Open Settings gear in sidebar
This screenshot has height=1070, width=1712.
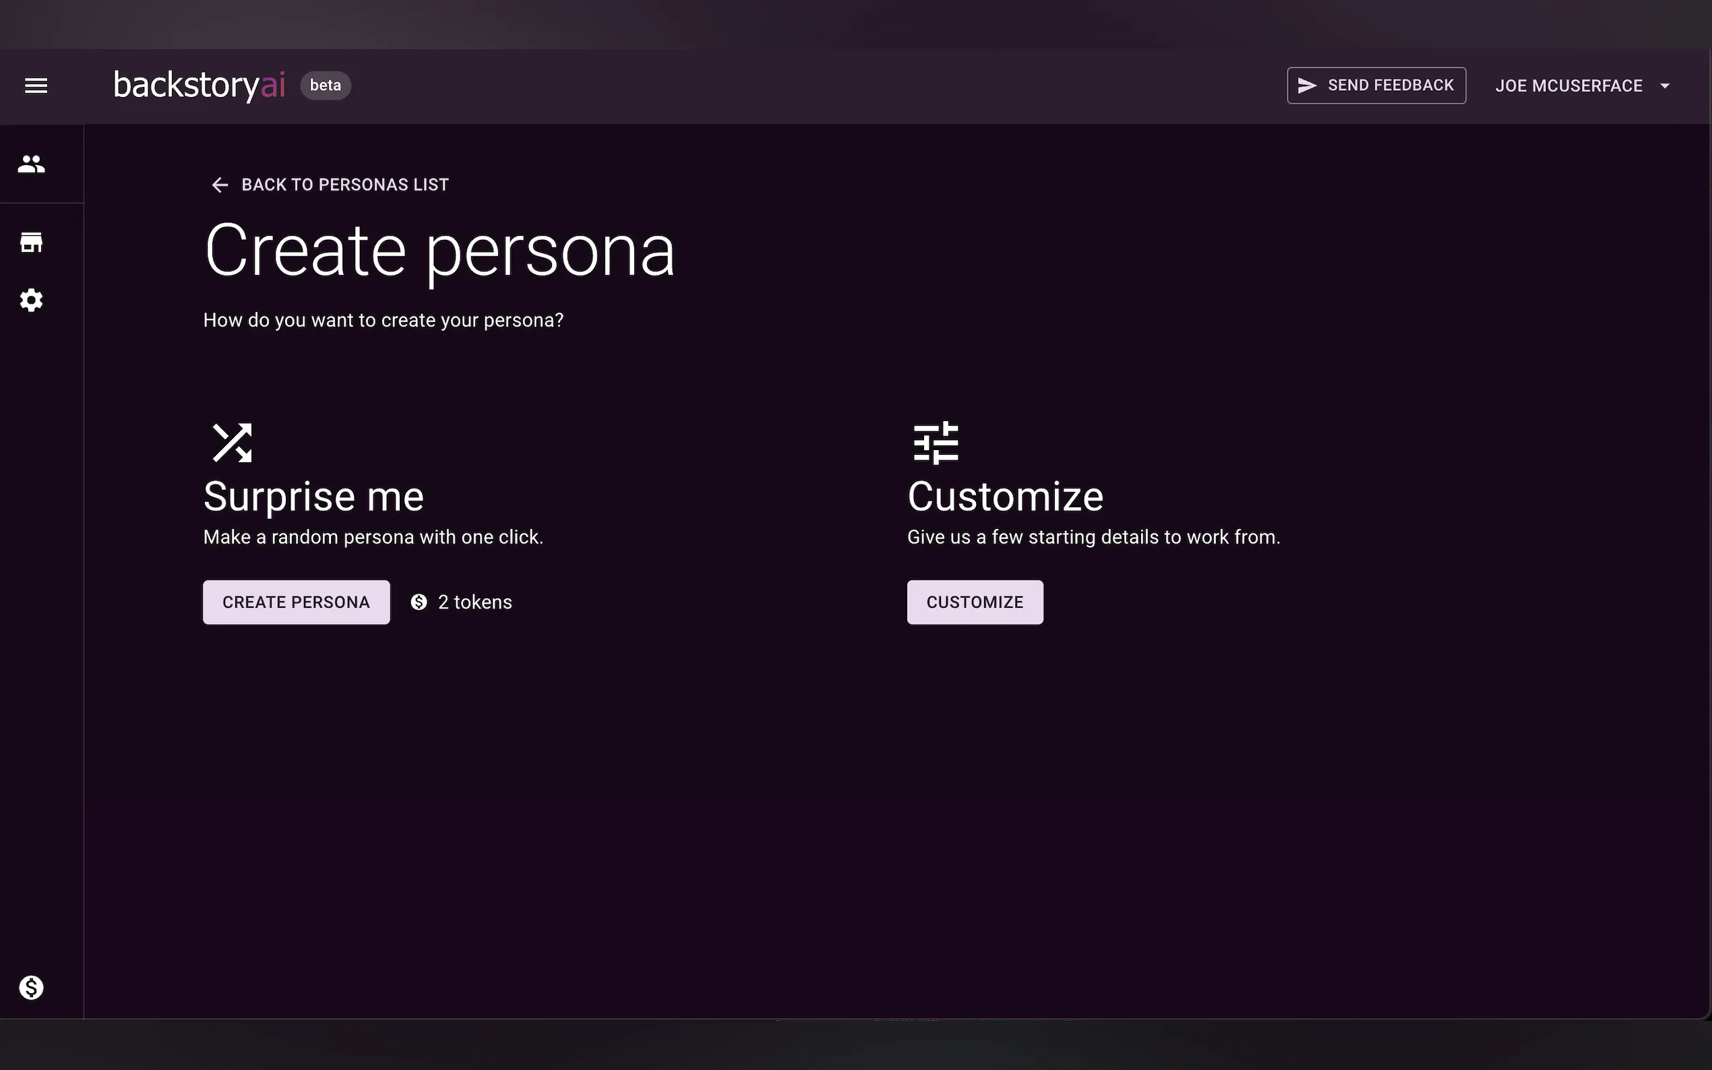31,300
